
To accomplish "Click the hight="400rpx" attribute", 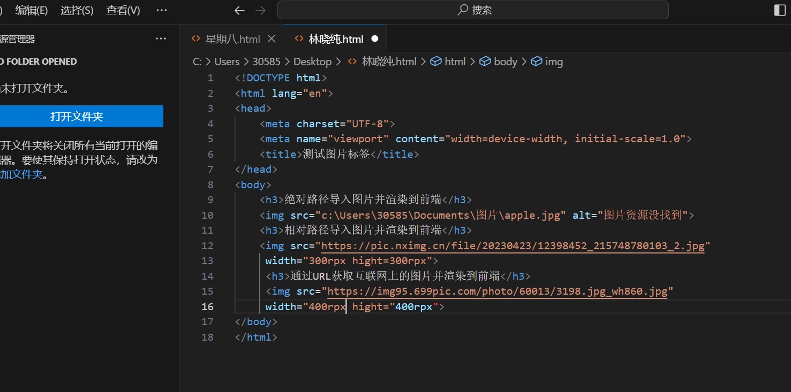I will [x=395, y=306].
